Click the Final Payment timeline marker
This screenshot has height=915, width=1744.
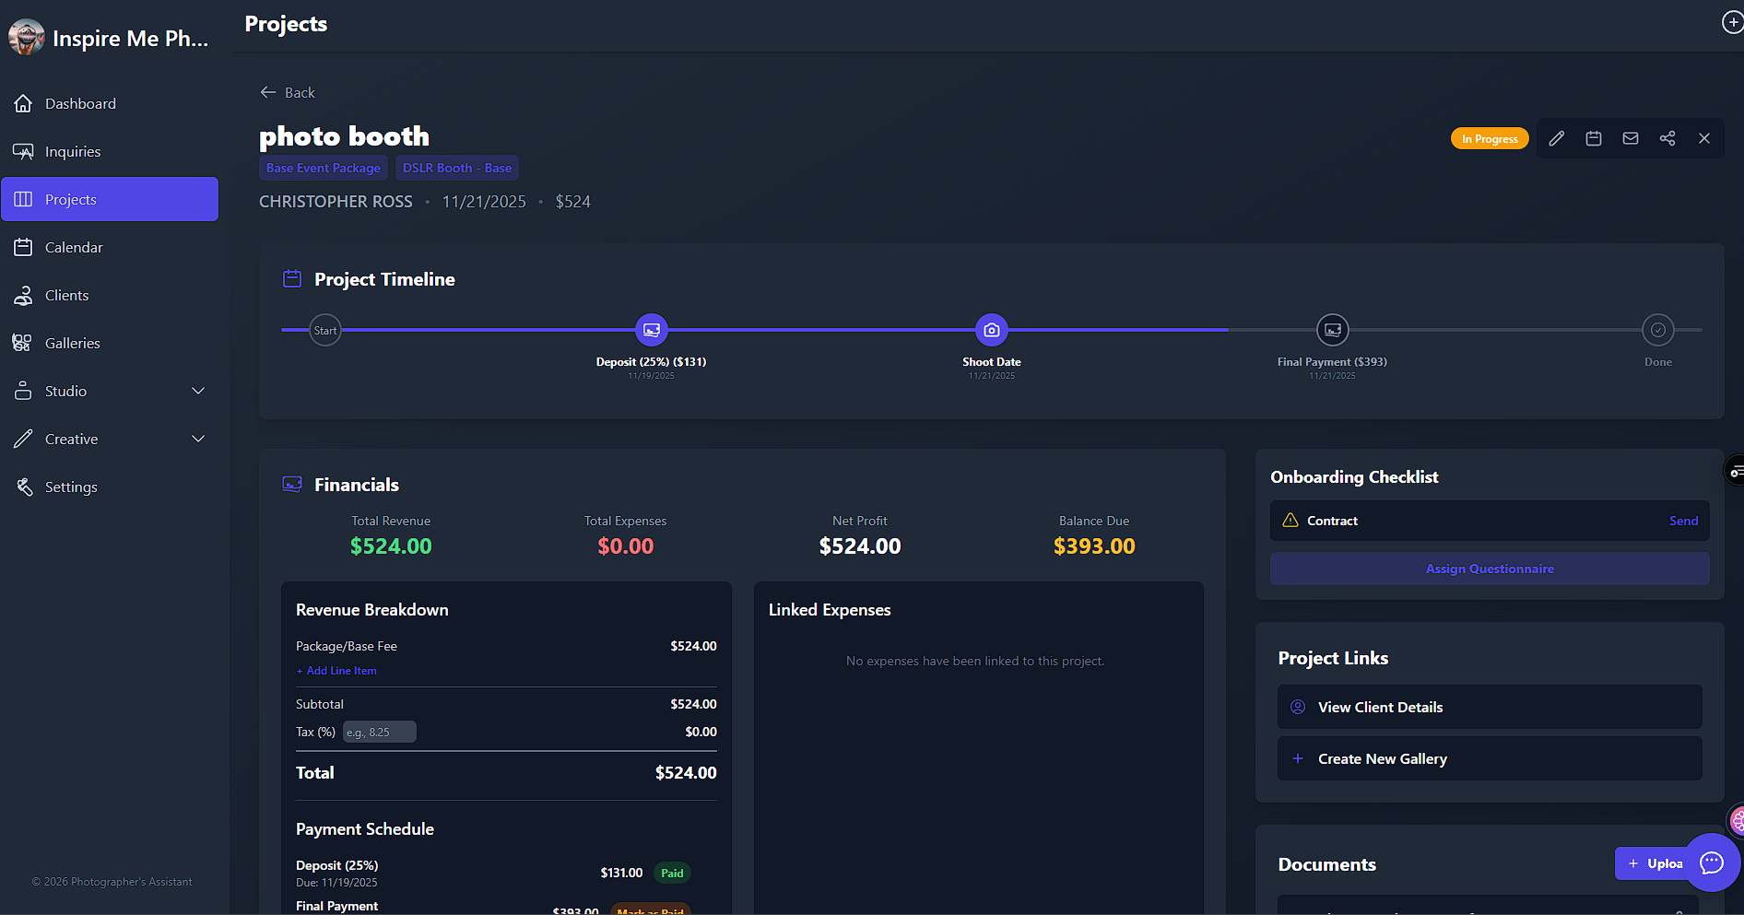click(x=1333, y=330)
